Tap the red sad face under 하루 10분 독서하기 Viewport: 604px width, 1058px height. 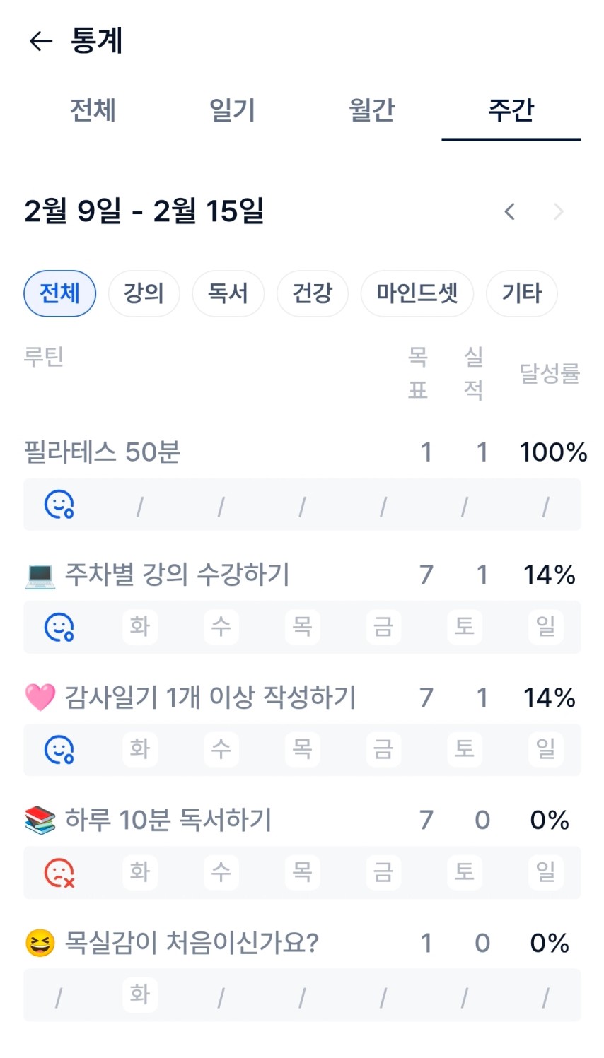(59, 872)
